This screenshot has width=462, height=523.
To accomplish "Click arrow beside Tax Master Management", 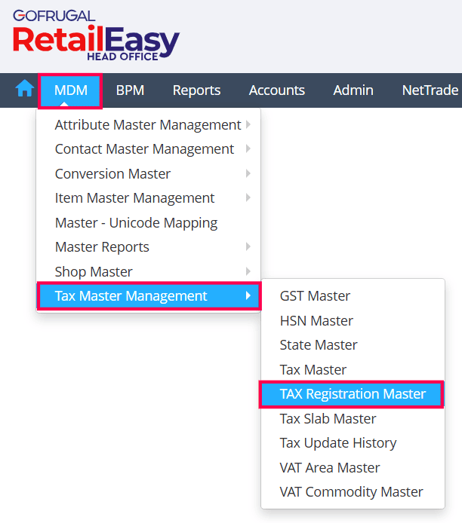I will point(248,295).
